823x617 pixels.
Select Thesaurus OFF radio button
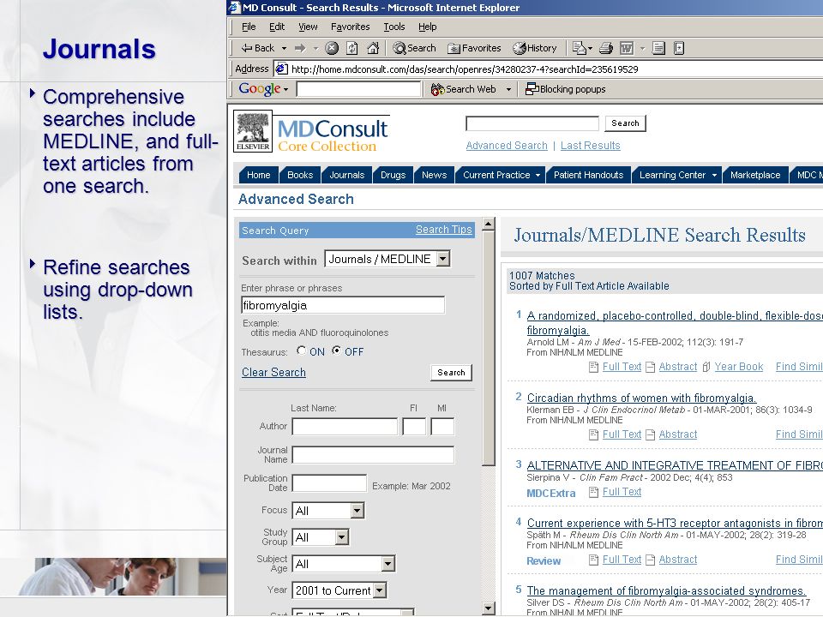point(336,350)
